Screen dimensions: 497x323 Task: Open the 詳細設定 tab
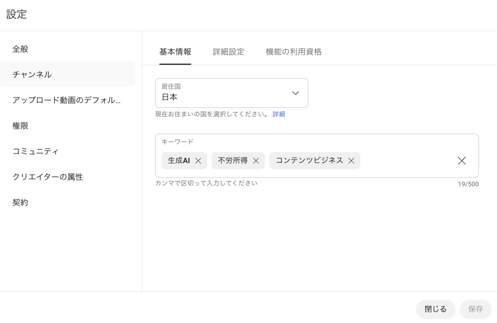click(228, 52)
